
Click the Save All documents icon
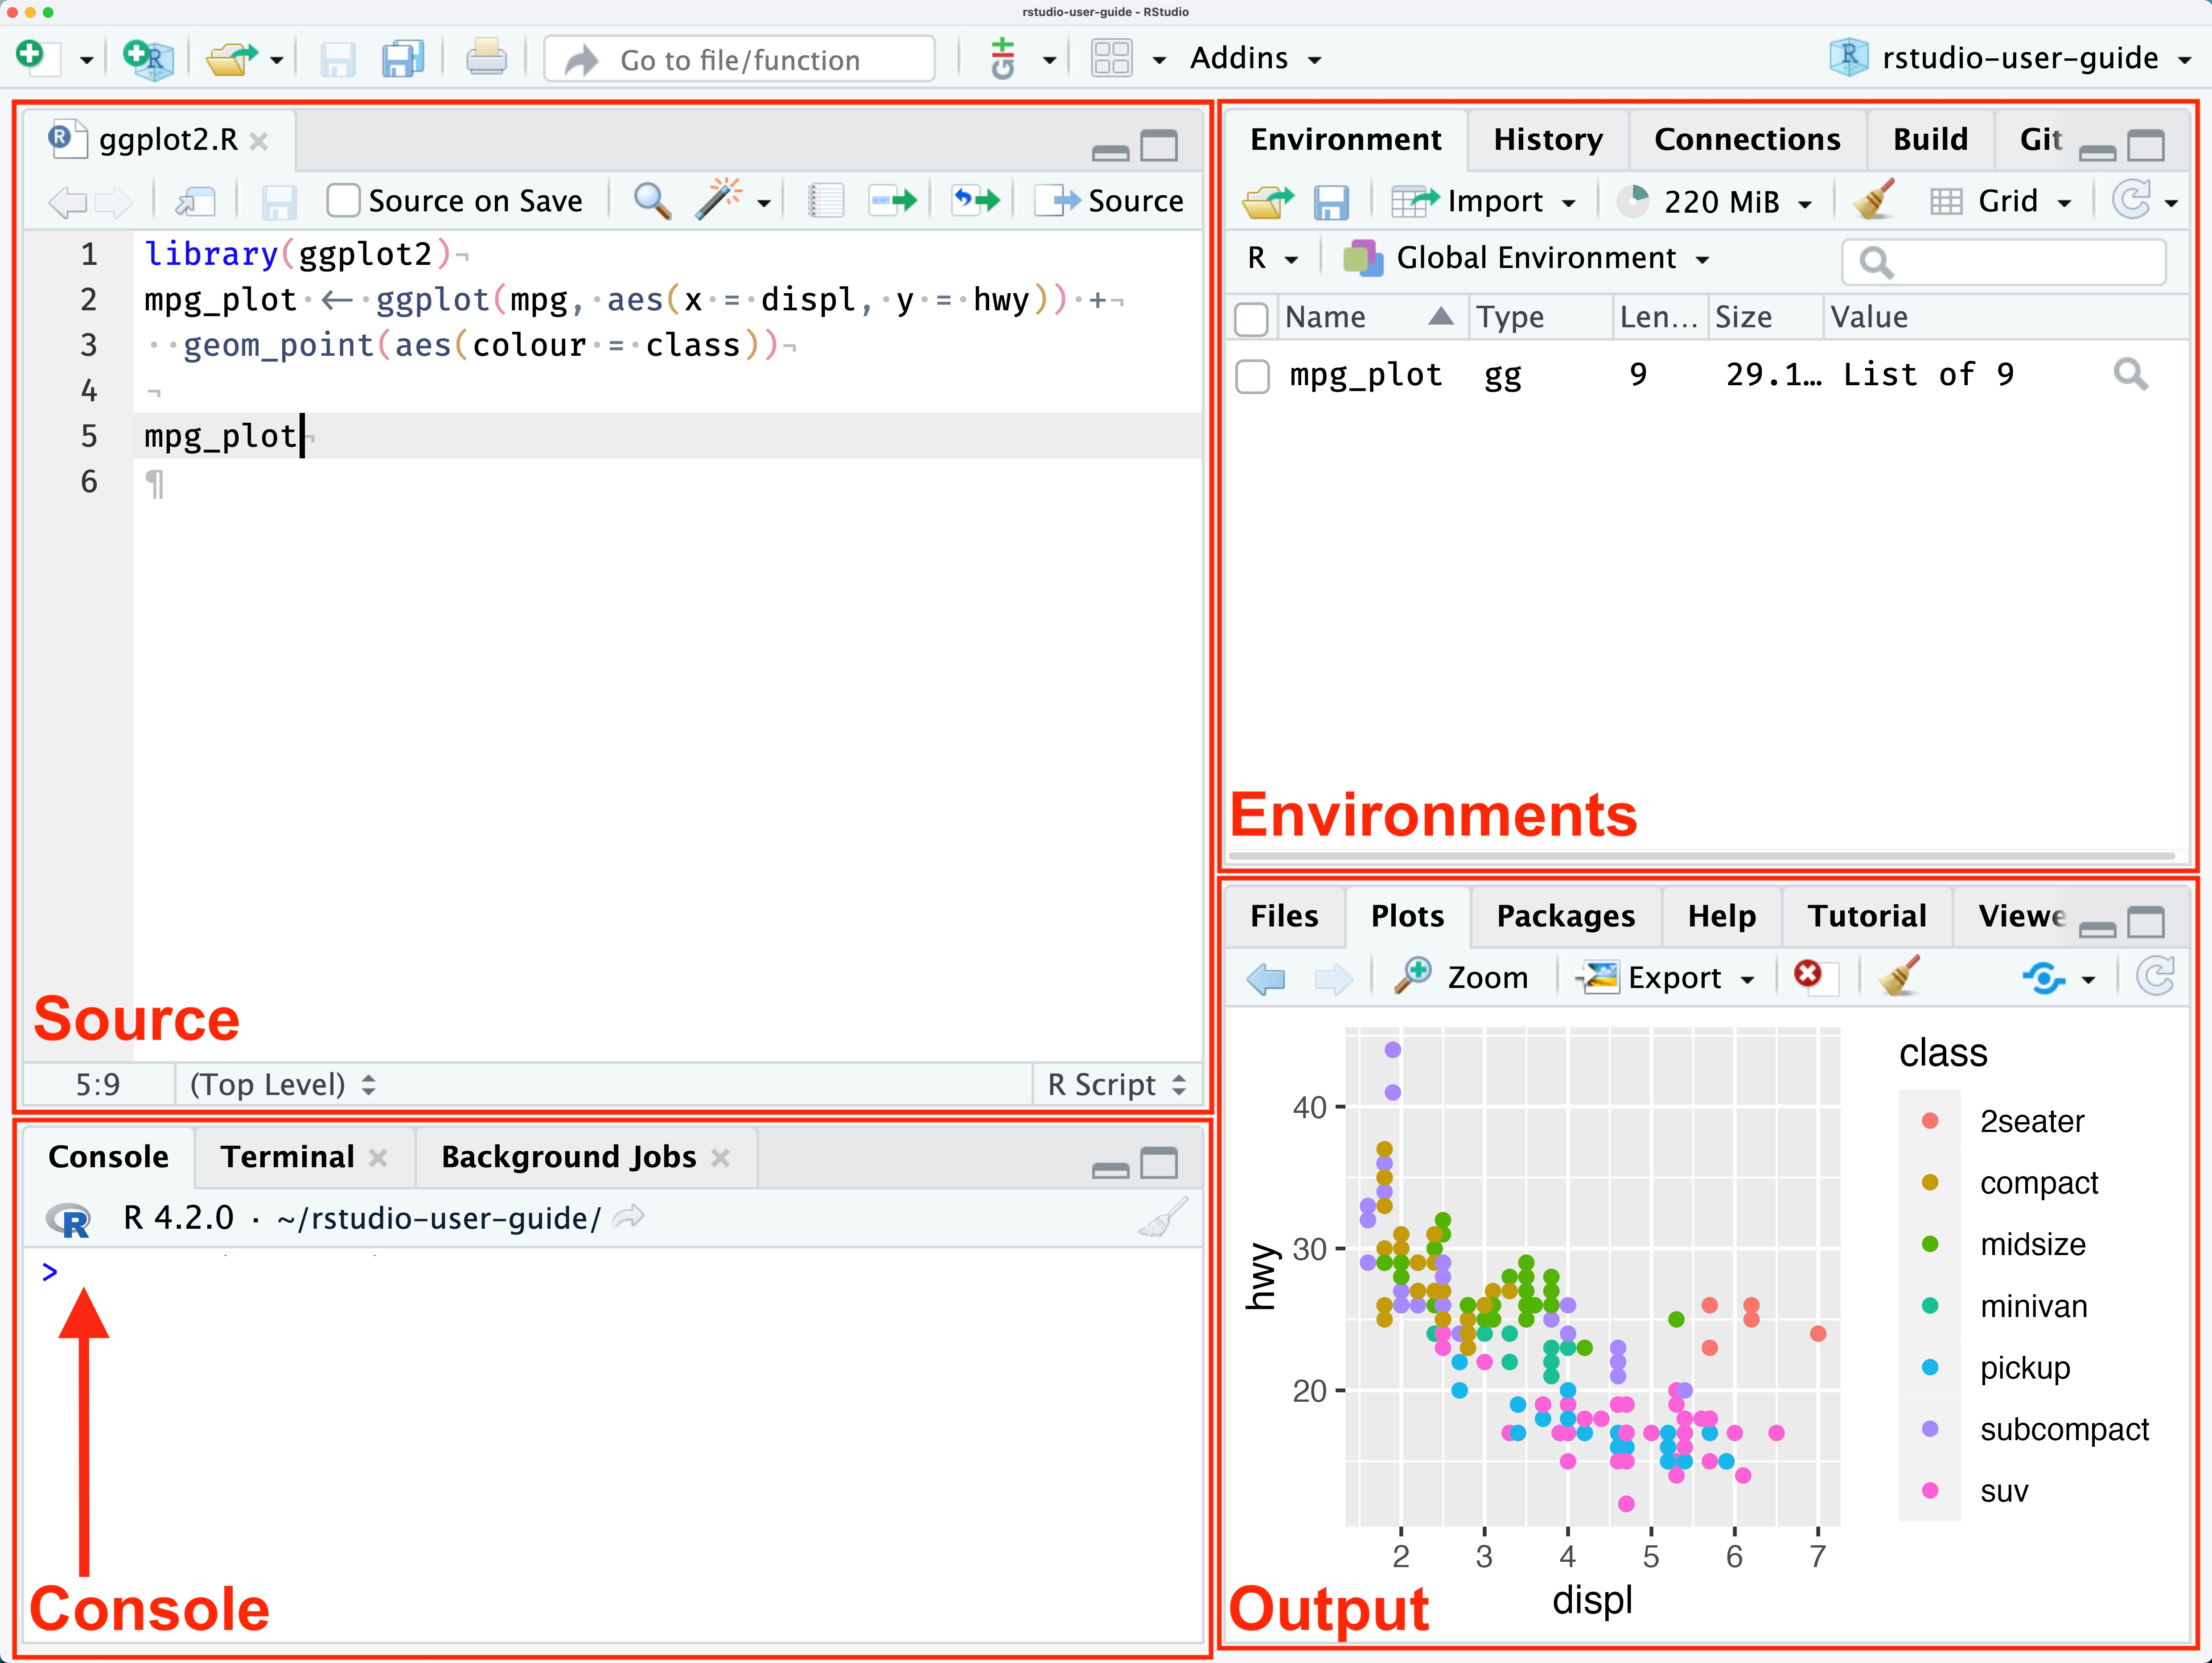coord(403,59)
